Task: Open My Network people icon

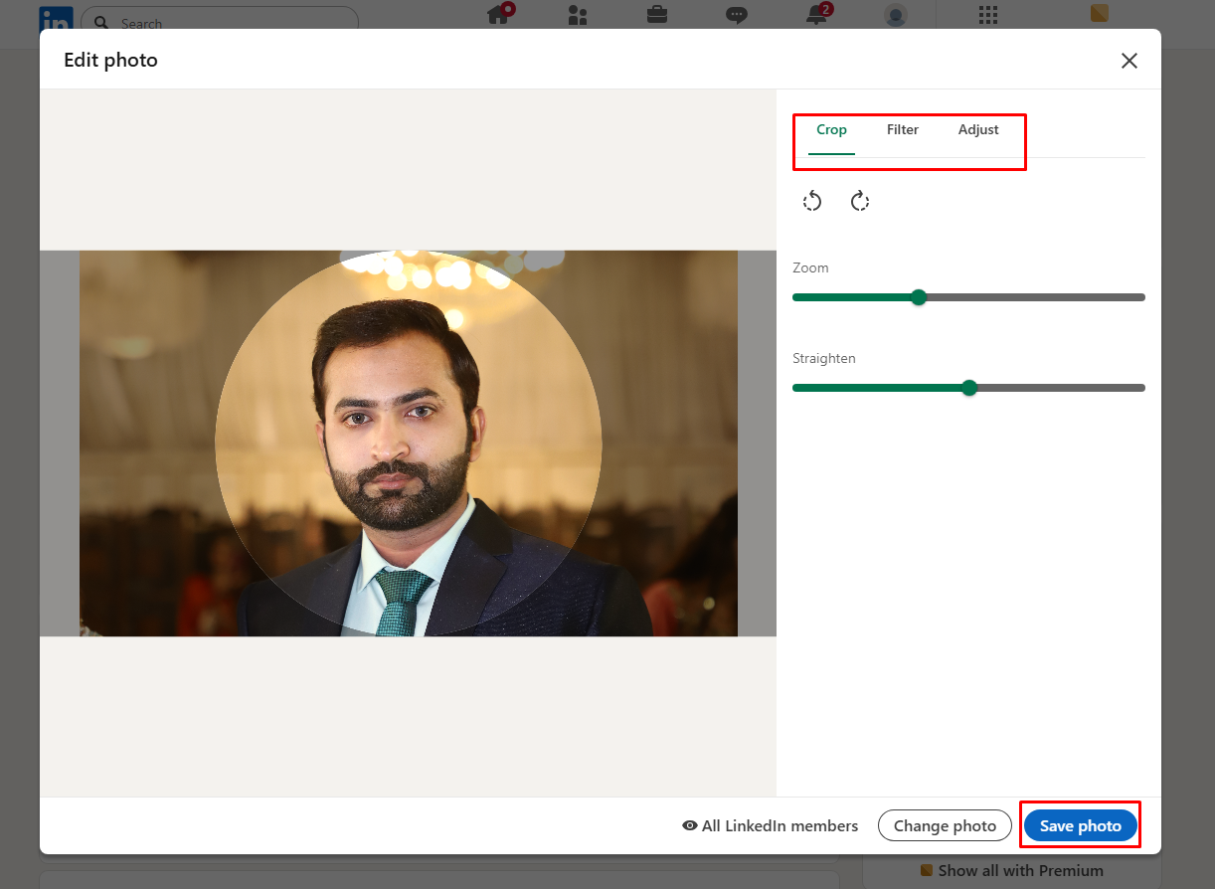Action: 578,15
